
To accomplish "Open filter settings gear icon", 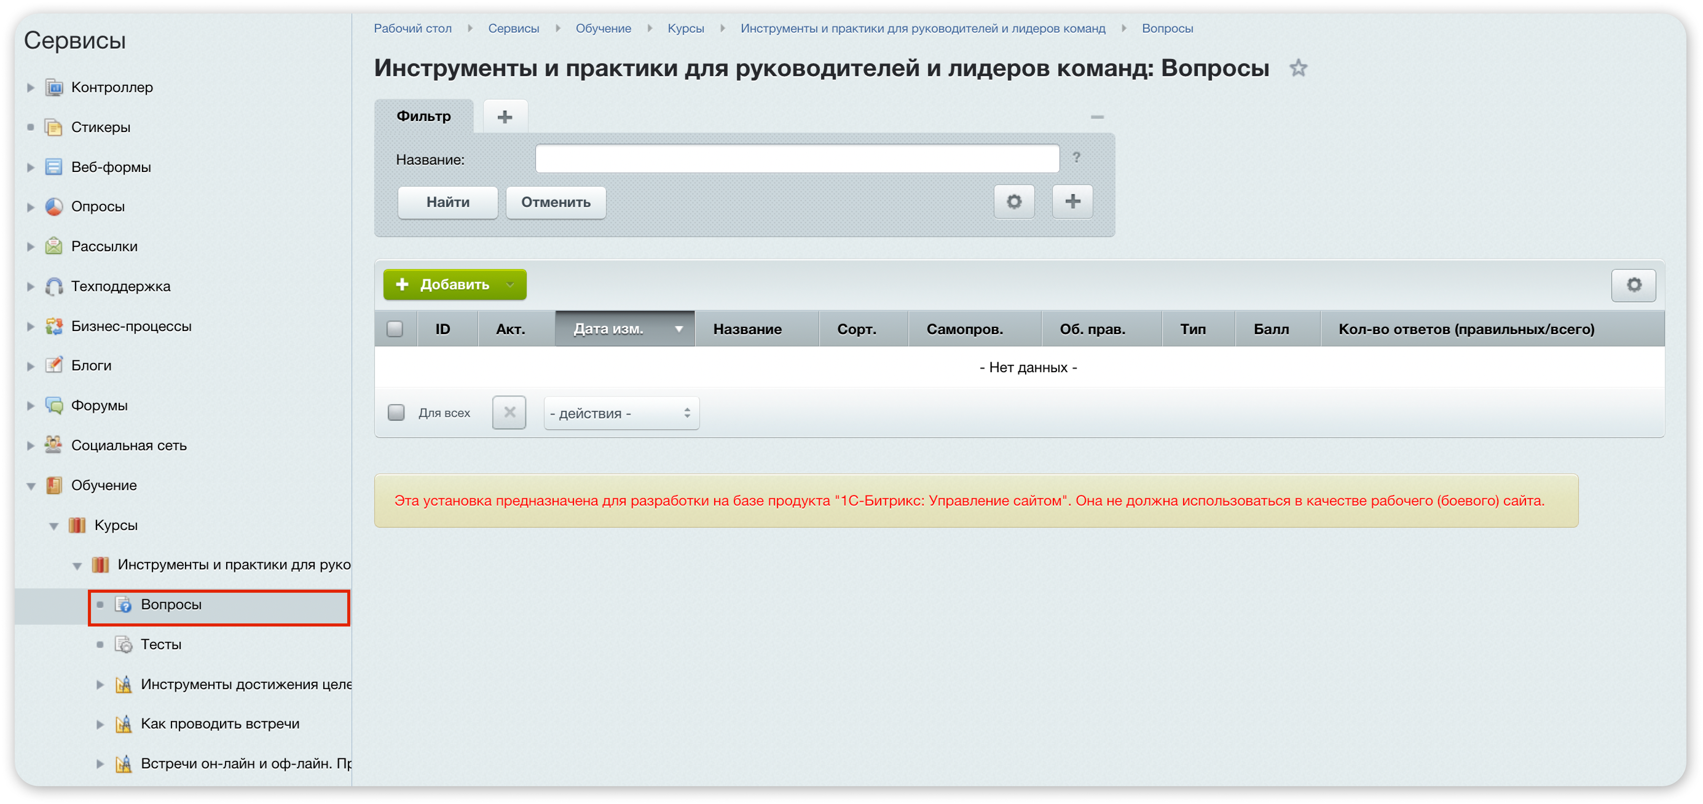I will pyautogui.click(x=1014, y=201).
